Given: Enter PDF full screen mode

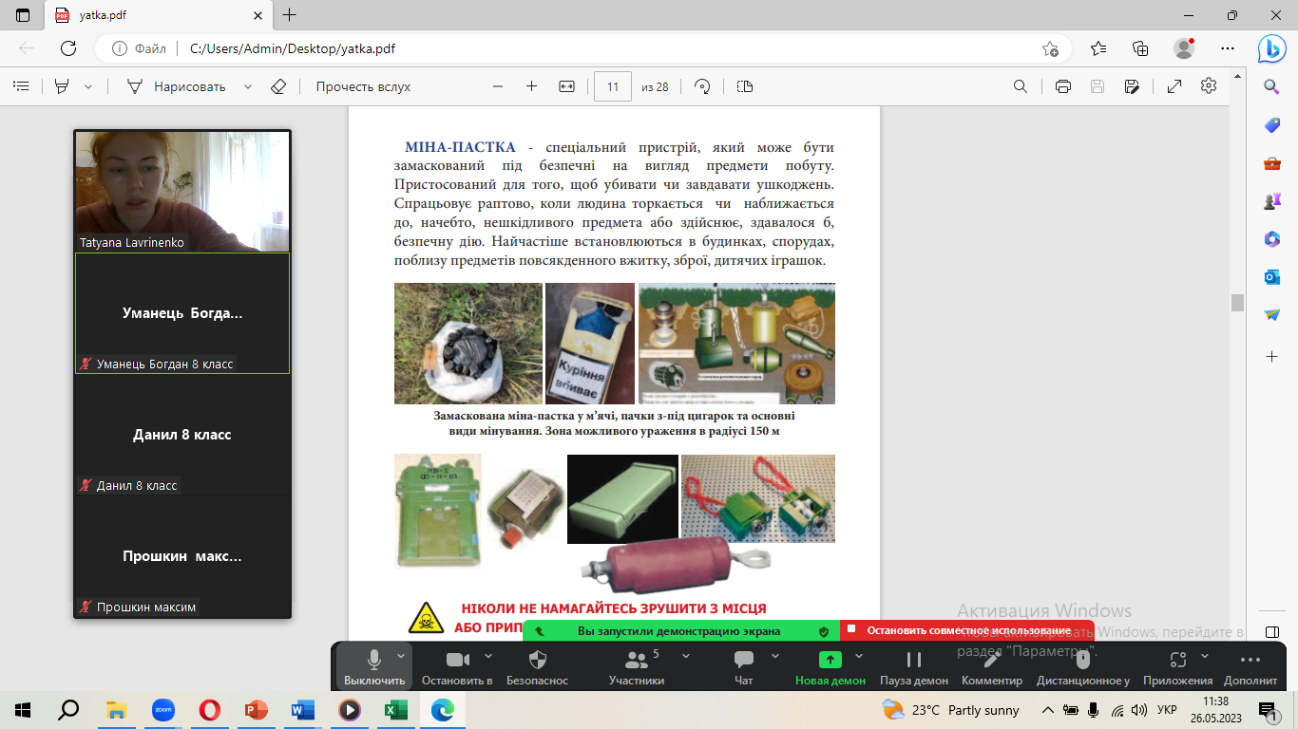Looking at the screenshot, I should click(x=1174, y=86).
